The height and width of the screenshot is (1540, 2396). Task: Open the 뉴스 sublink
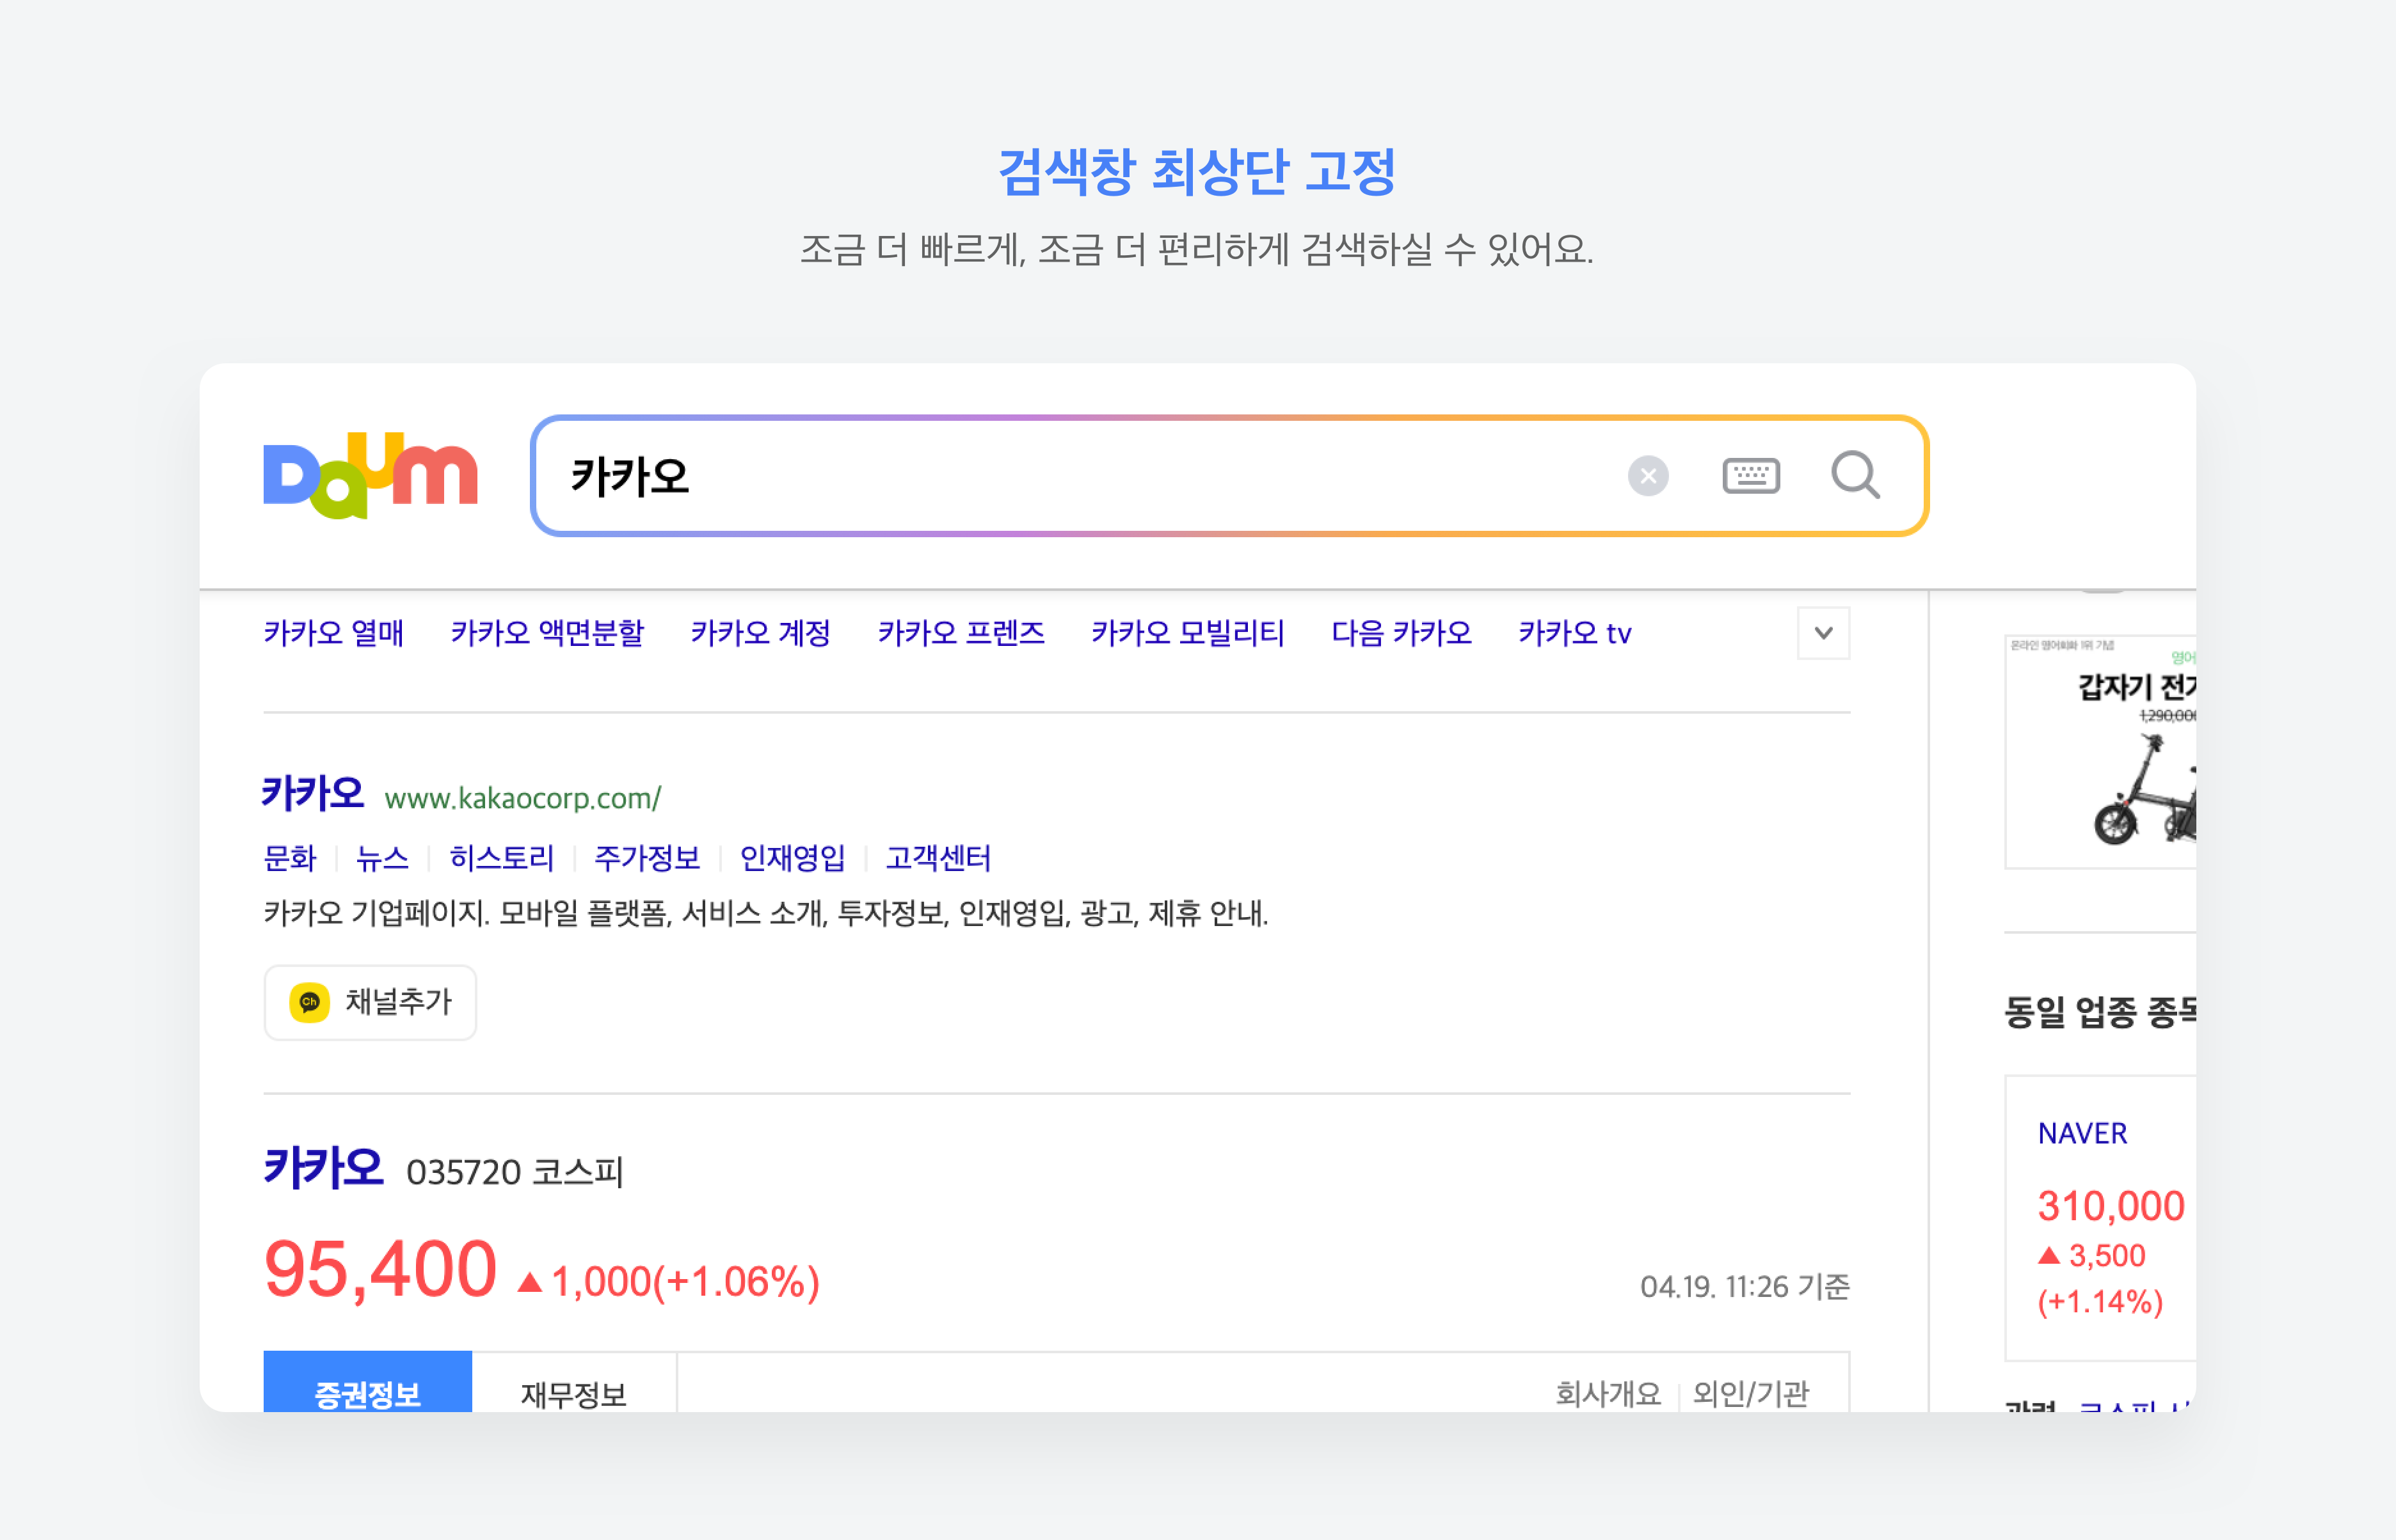coord(382,858)
